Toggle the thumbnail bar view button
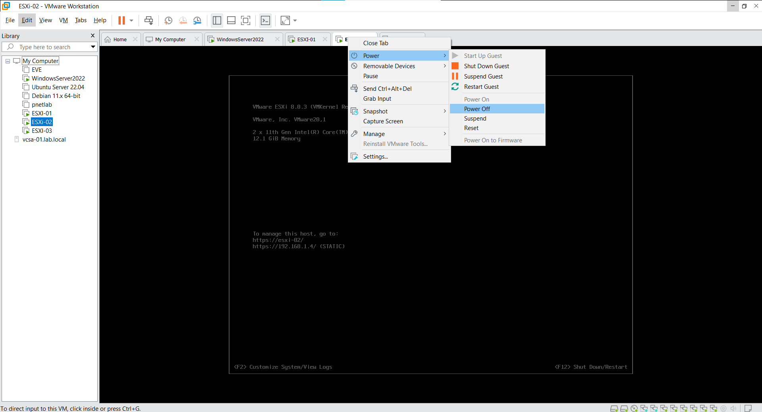Image resolution: width=762 pixels, height=412 pixels. point(231,20)
